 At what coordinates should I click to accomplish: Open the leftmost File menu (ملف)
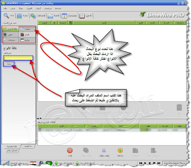pos(5,8)
